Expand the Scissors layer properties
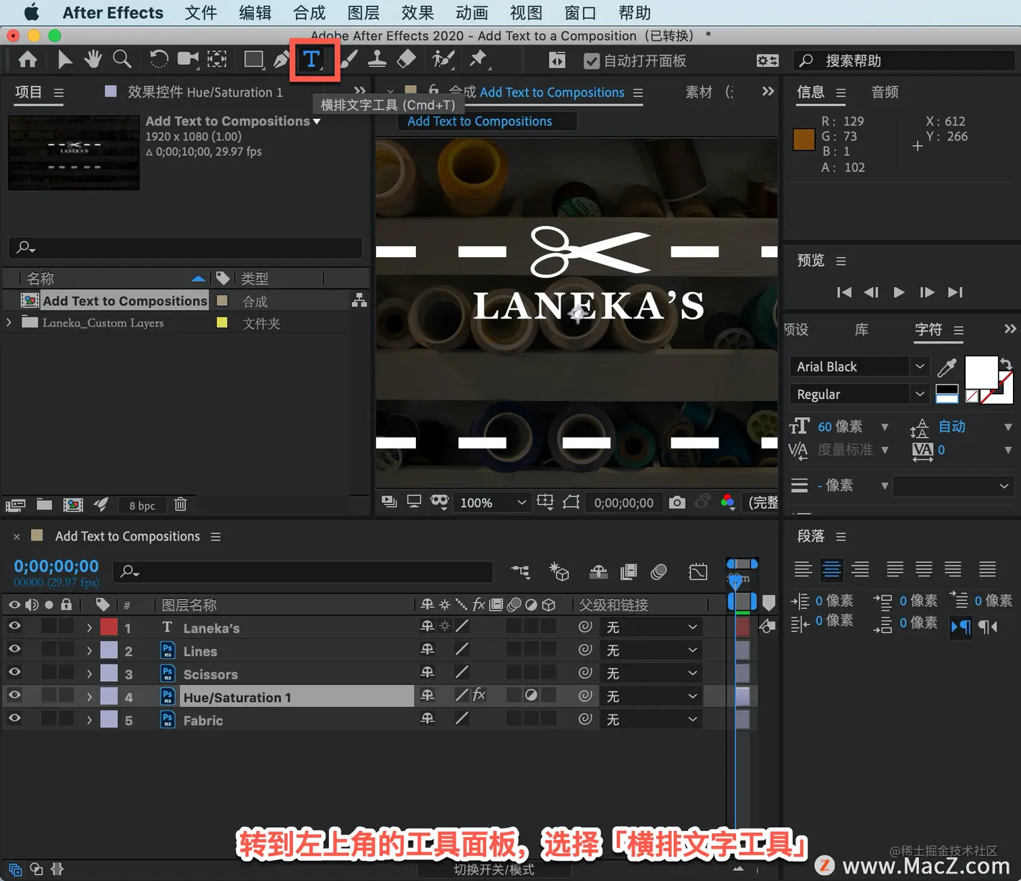The image size is (1021, 881). pyautogui.click(x=89, y=674)
